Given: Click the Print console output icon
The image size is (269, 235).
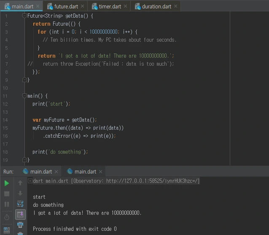Looking at the screenshot, I should point(20,225).
